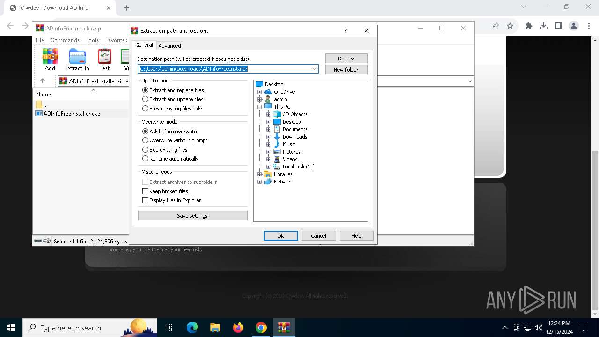
Task: Open WinRAR Favorites menu
Action: click(x=116, y=40)
